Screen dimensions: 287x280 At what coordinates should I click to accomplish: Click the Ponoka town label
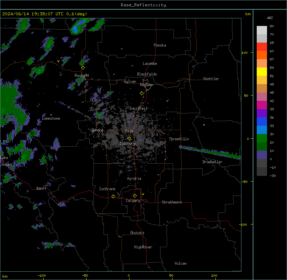point(160,45)
